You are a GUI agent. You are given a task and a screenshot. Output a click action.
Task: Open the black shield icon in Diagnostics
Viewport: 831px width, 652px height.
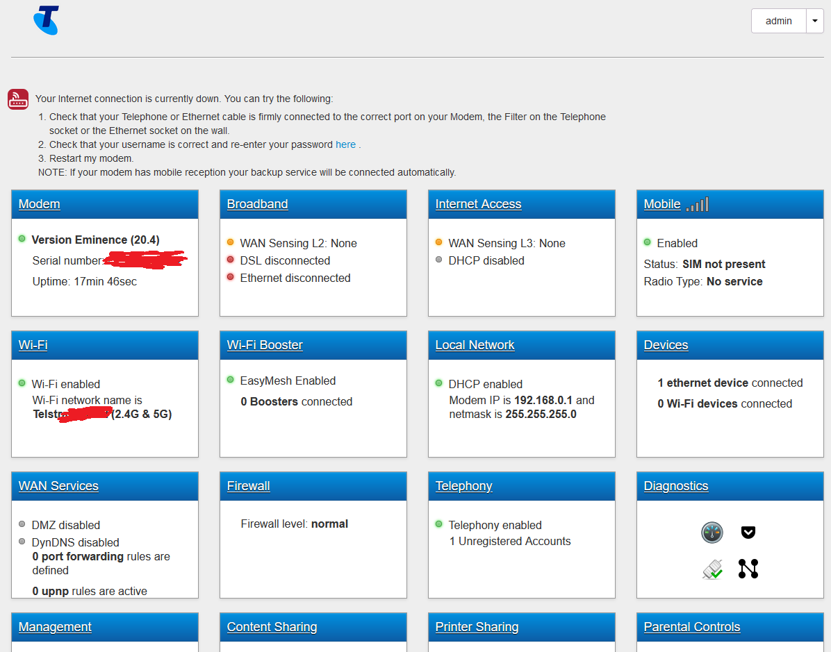[x=748, y=533]
